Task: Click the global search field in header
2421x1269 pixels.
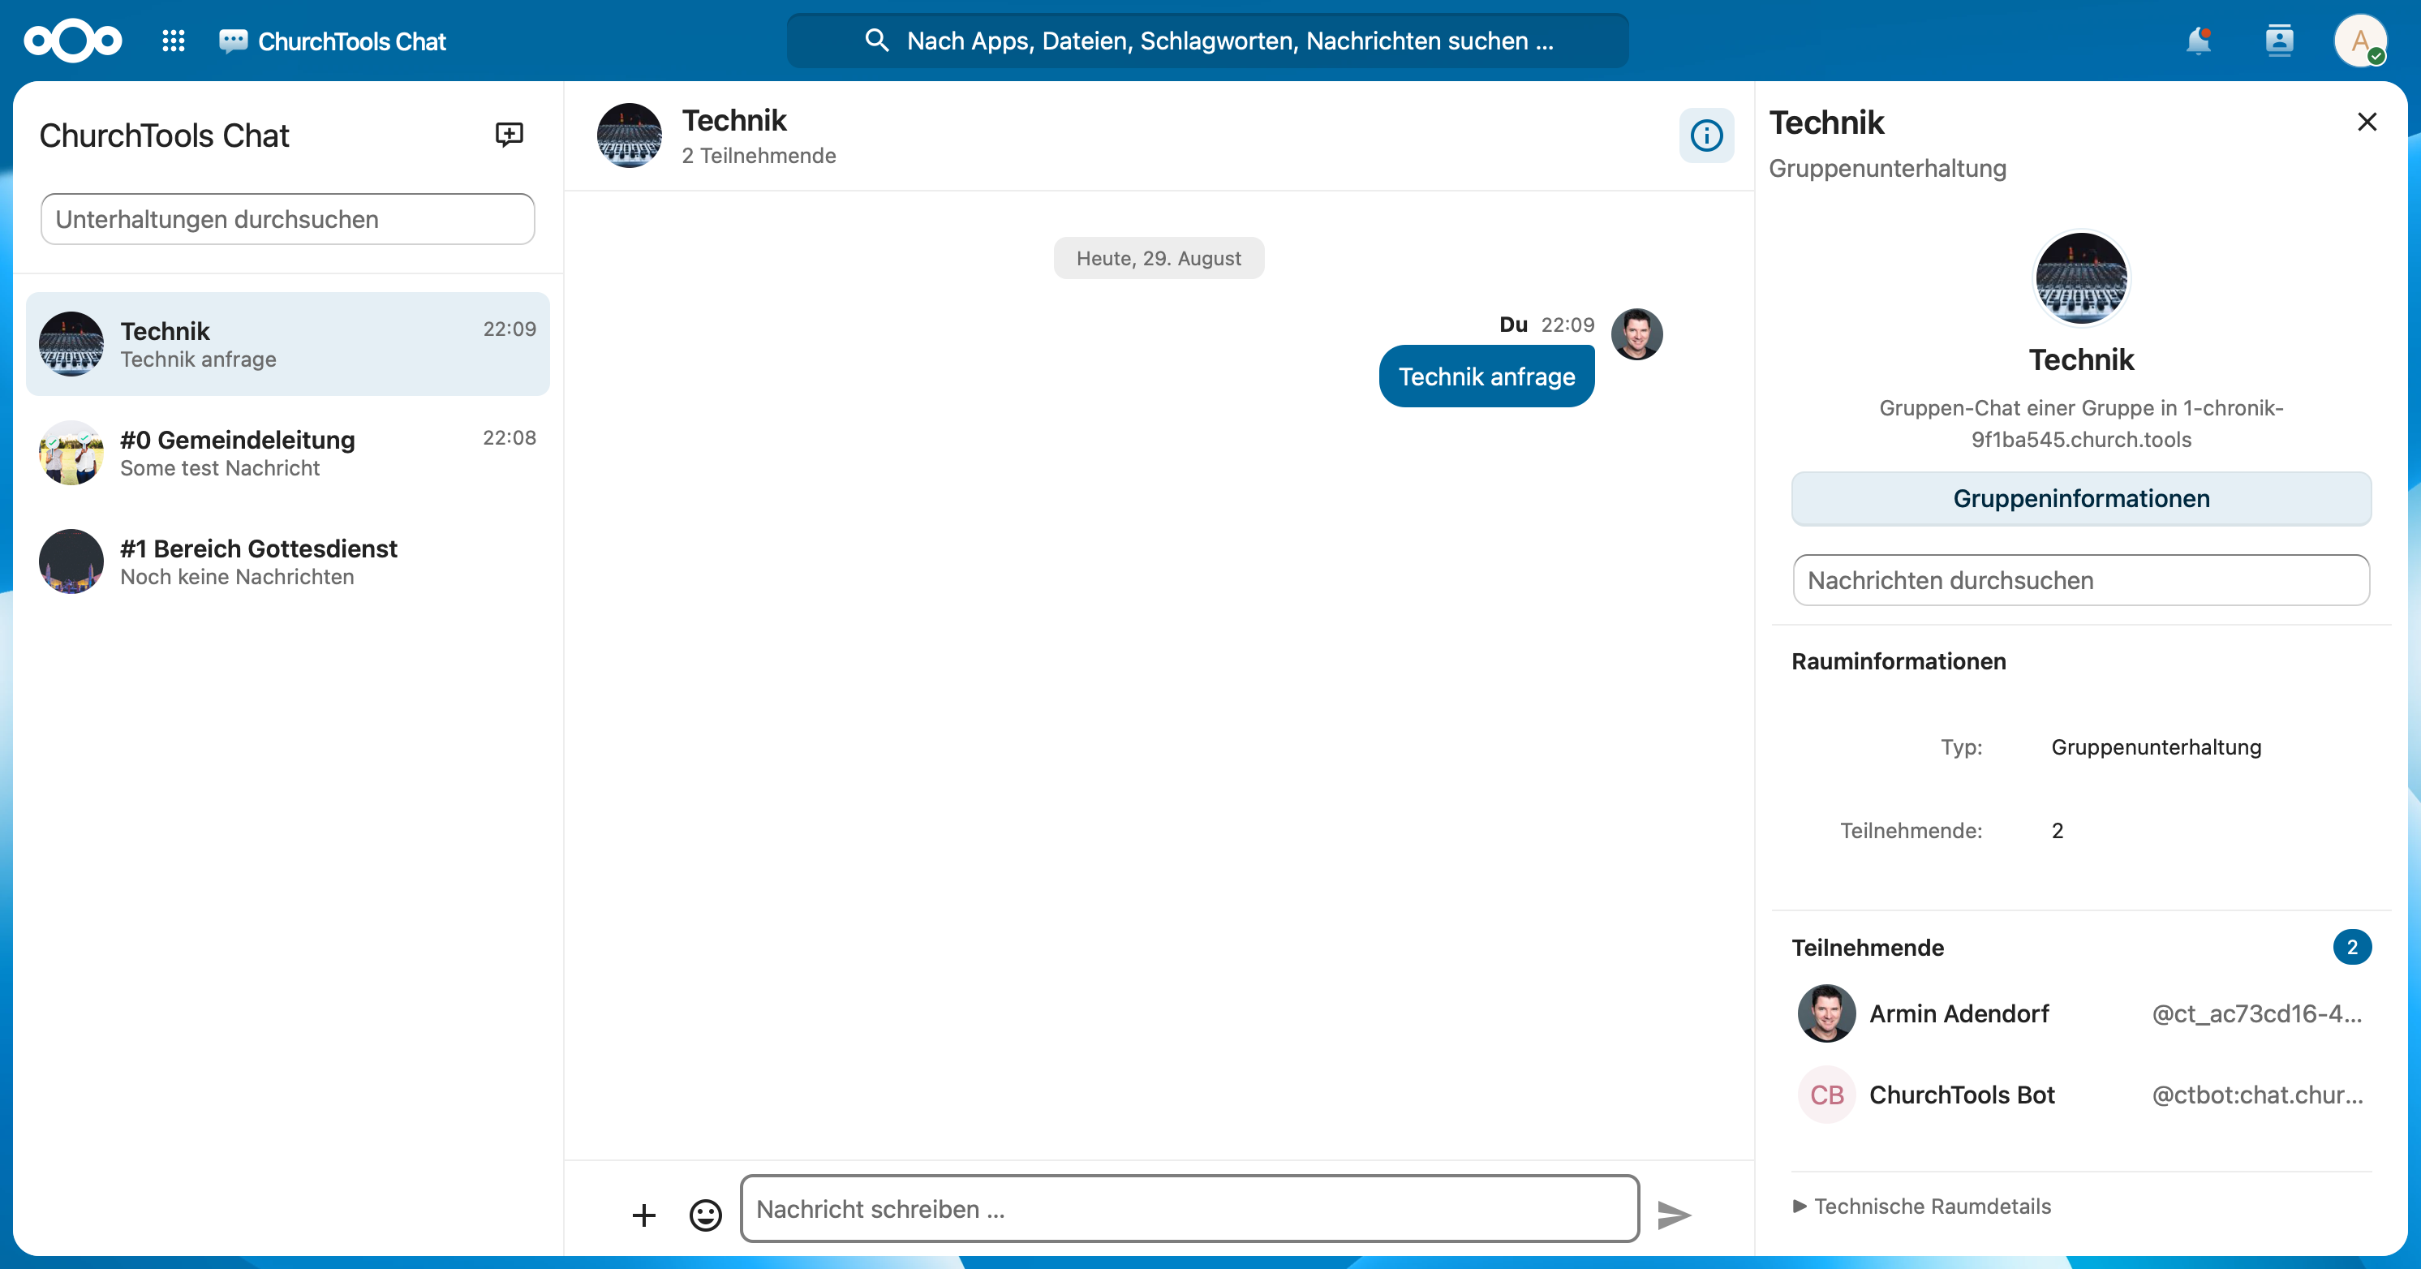Action: click(1206, 41)
